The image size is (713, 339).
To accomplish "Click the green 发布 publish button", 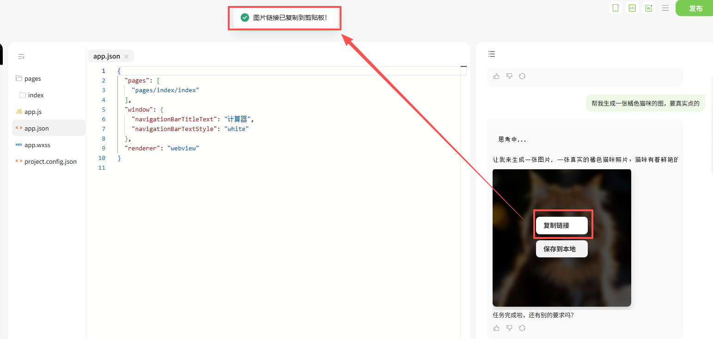I will coord(695,8).
